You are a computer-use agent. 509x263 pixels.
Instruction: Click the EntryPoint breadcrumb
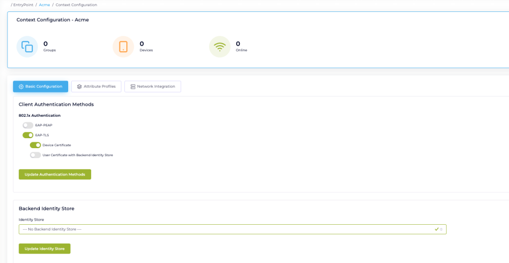(23, 5)
